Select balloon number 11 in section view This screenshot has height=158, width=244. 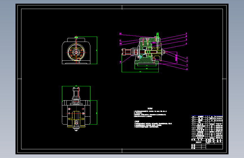pyautogui.click(x=120, y=40)
